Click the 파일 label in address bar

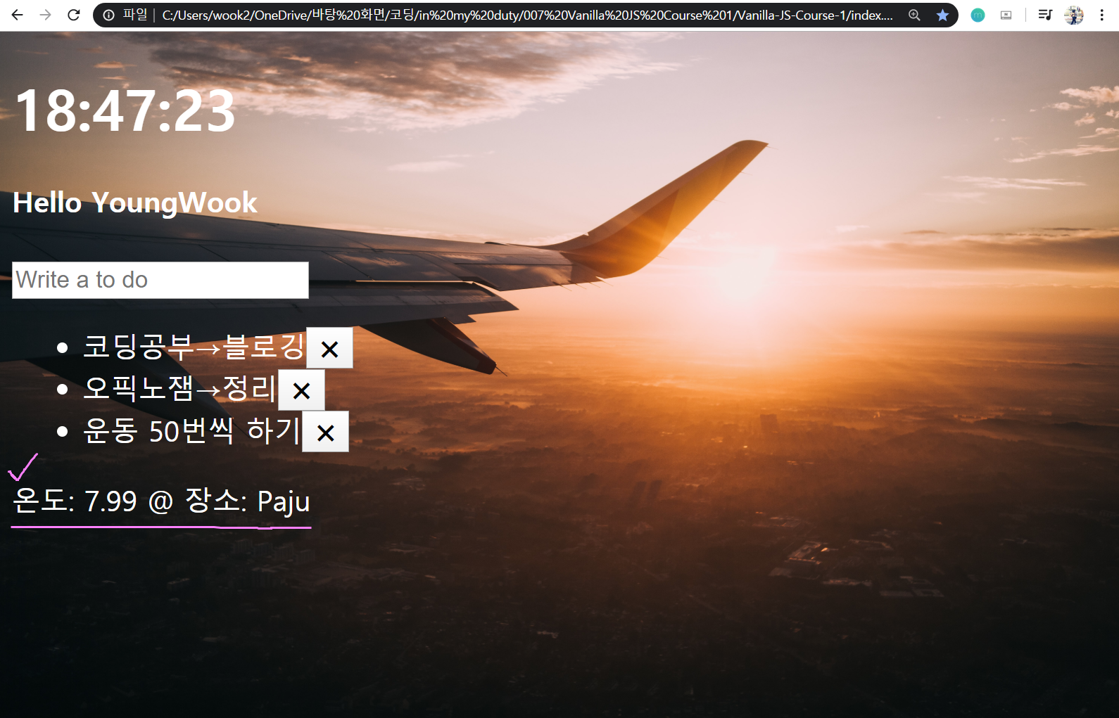tap(135, 15)
